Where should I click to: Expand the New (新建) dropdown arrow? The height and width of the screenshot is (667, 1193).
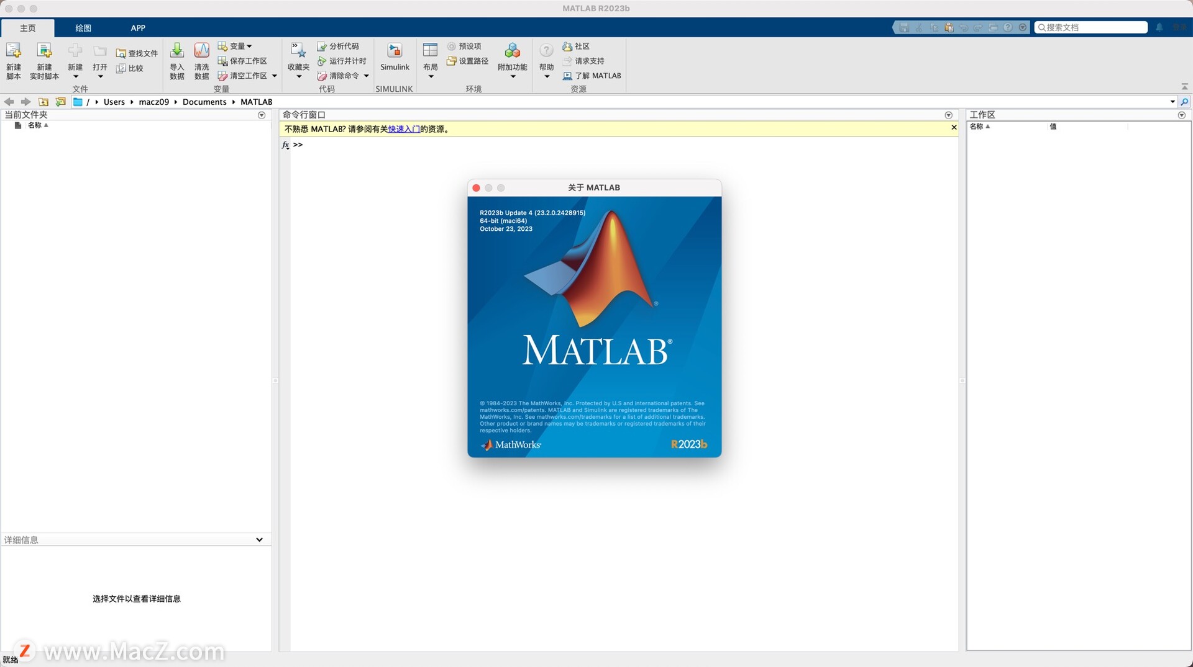[x=75, y=76]
